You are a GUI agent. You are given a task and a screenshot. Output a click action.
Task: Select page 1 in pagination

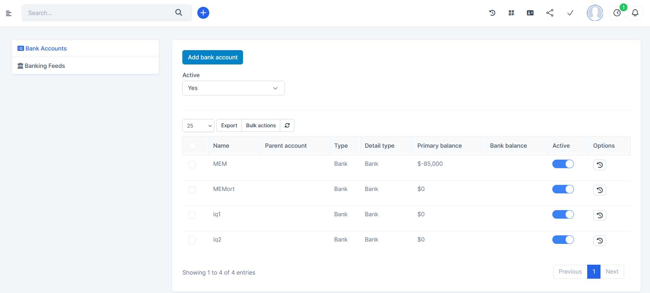(x=594, y=272)
